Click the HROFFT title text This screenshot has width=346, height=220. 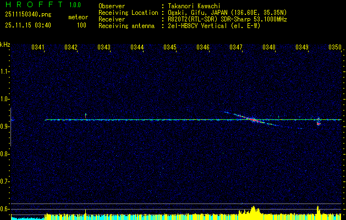34,4
